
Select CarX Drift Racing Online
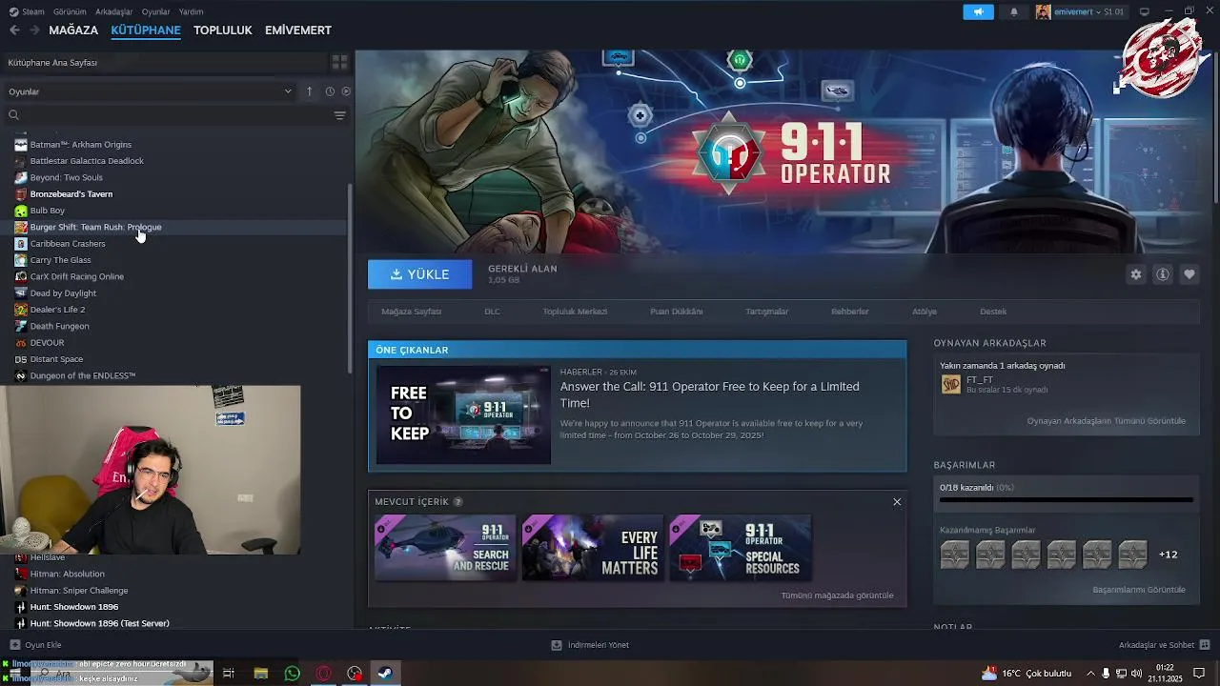coord(77,276)
